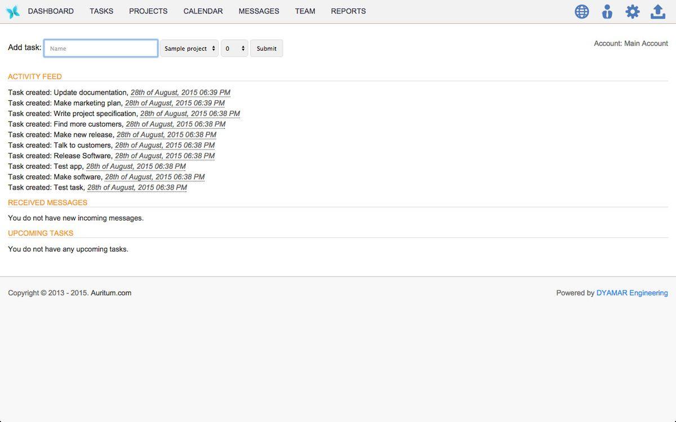Go to the Dashboard menu
This screenshot has width=676, height=422.
click(x=51, y=11)
